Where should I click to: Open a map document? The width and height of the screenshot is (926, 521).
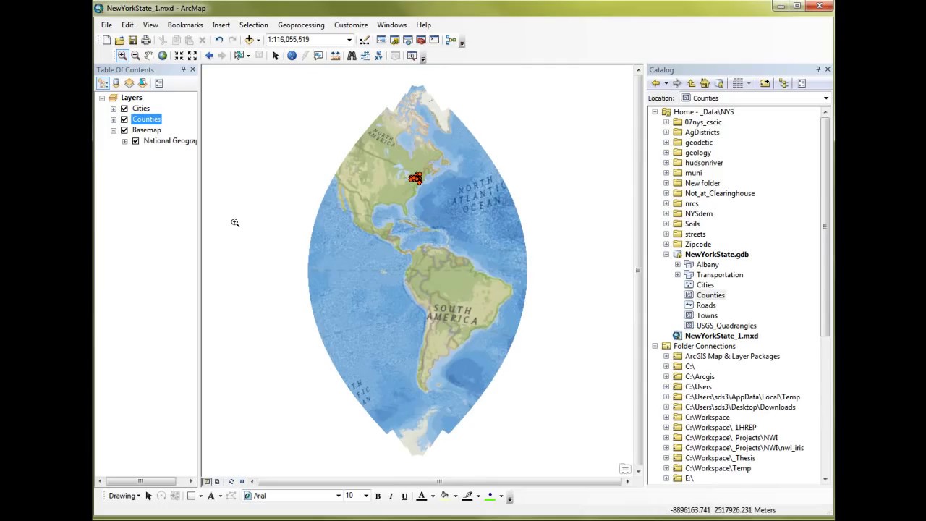[119, 40]
